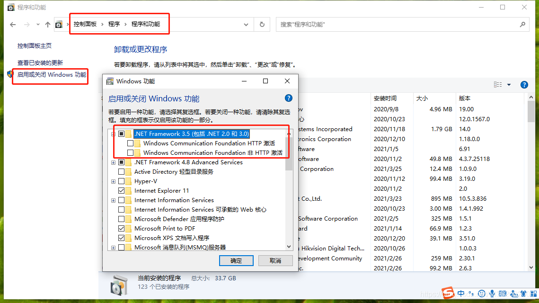Confirm with the 确定 button
This screenshot has width=539, height=303.
point(236,261)
